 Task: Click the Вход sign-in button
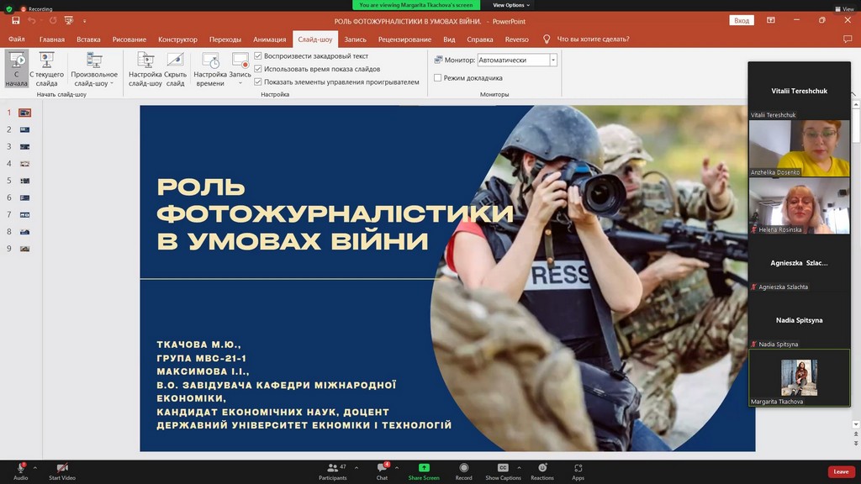[741, 20]
